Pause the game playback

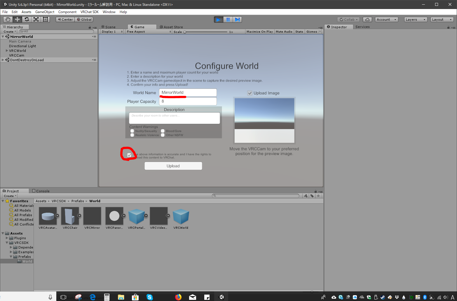228,20
